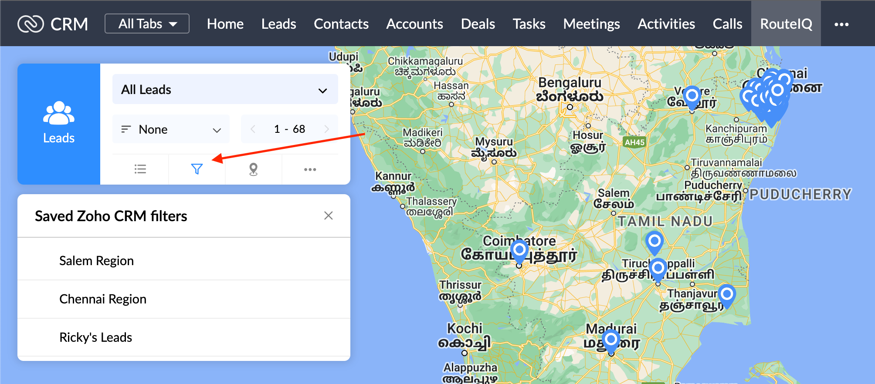Click the Thanjavur lead map marker
Image resolution: width=875 pixels, height=384 pixels.
click(x=726, y=296)
